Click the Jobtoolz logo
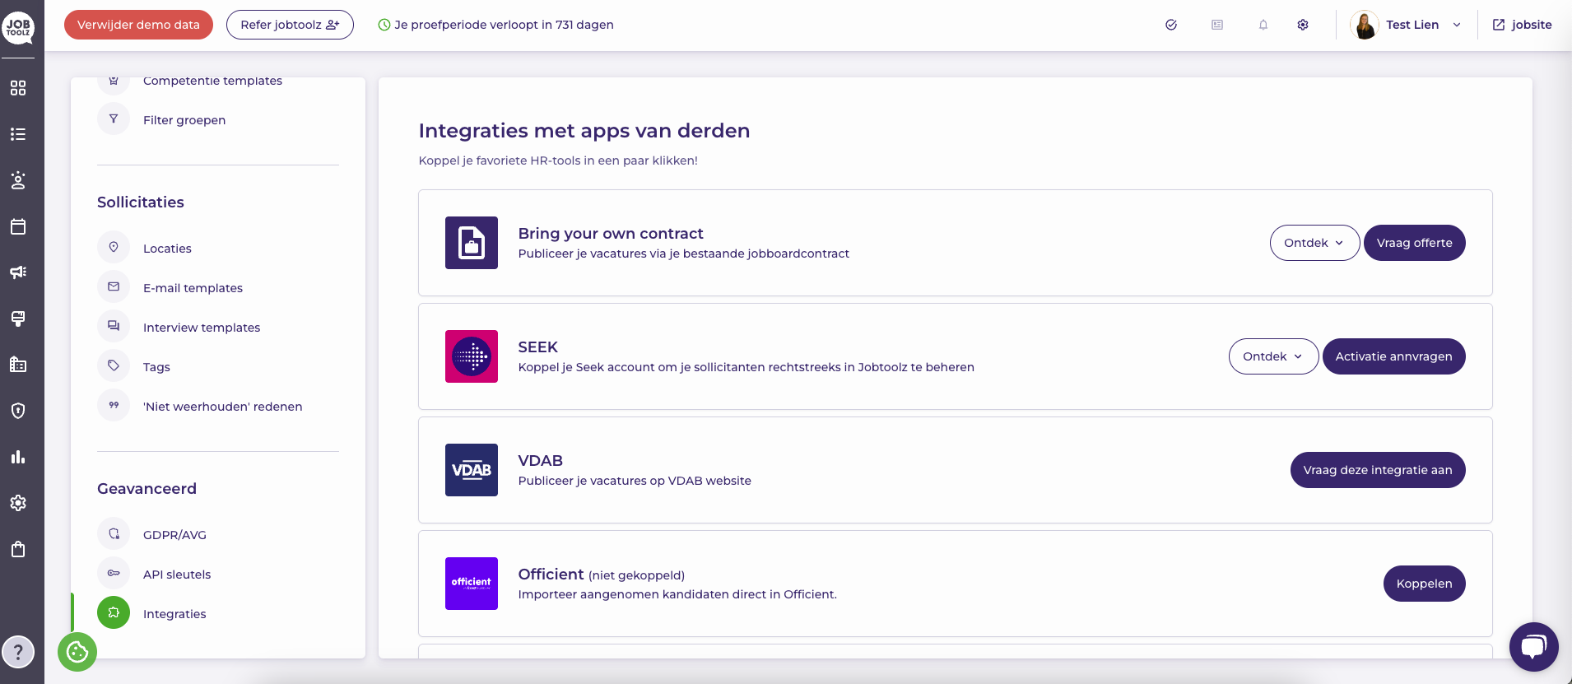This screenshot has height=684, width=1572. point(18,27)
